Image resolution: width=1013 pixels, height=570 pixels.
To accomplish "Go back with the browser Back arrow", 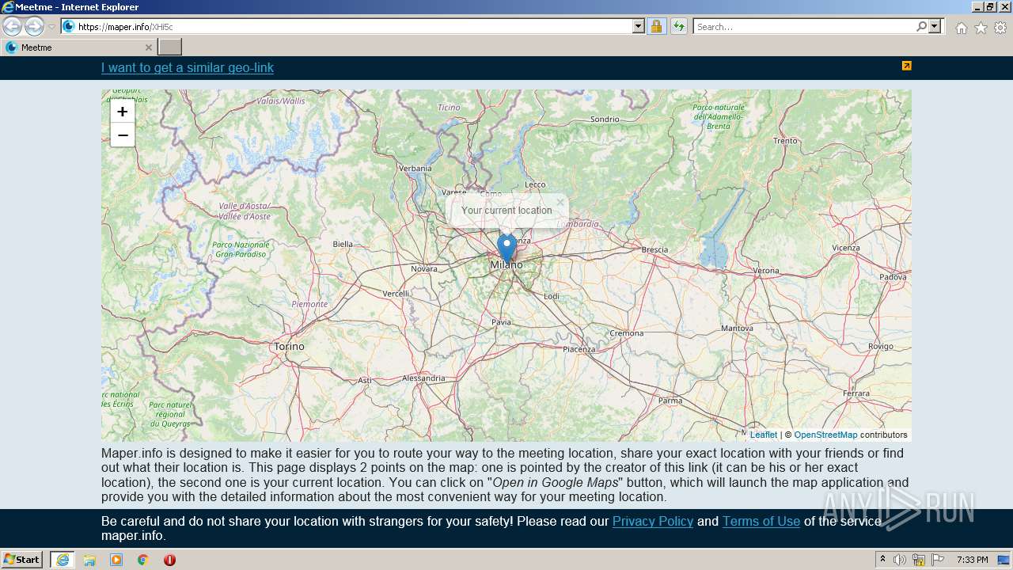I will (12, 26).
